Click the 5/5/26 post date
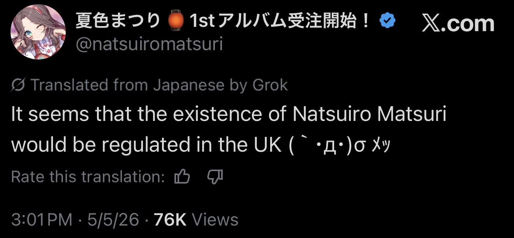The width and height of the screenshot is (514, 238). point(113,220)
